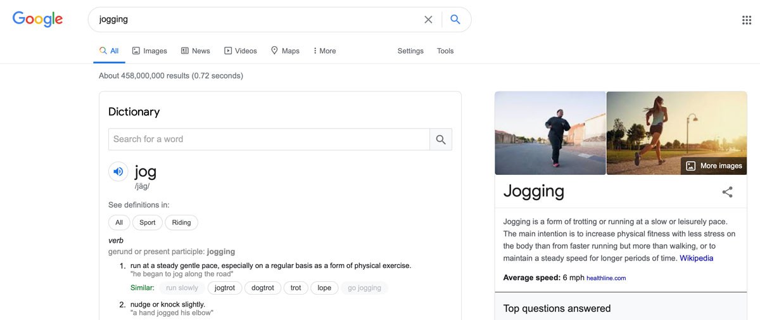Play the jog pronunciation speaker icon

[x=118, y=172]
